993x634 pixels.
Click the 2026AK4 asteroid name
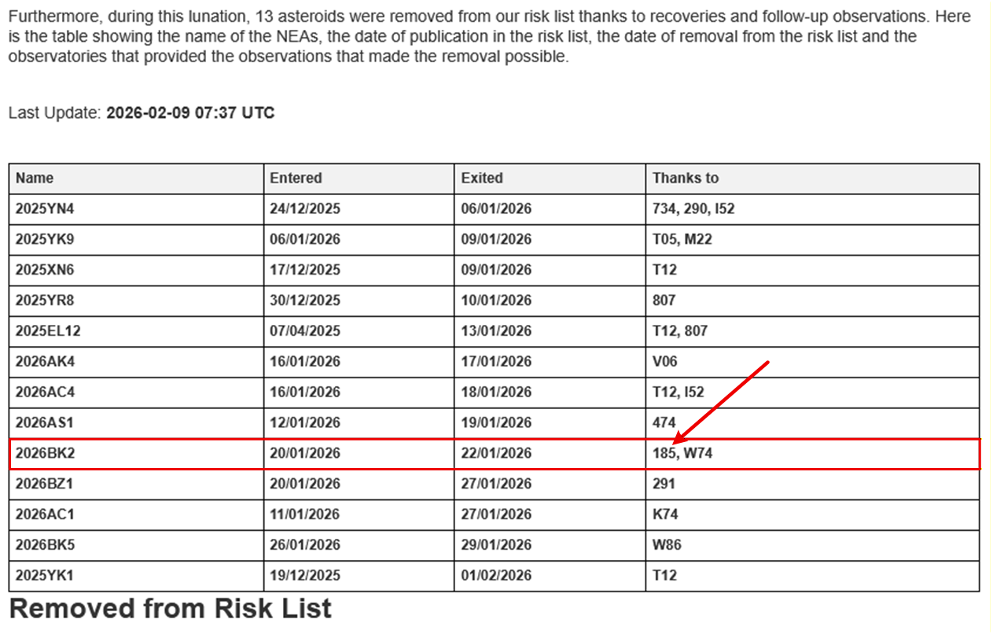tap(45, 362)
